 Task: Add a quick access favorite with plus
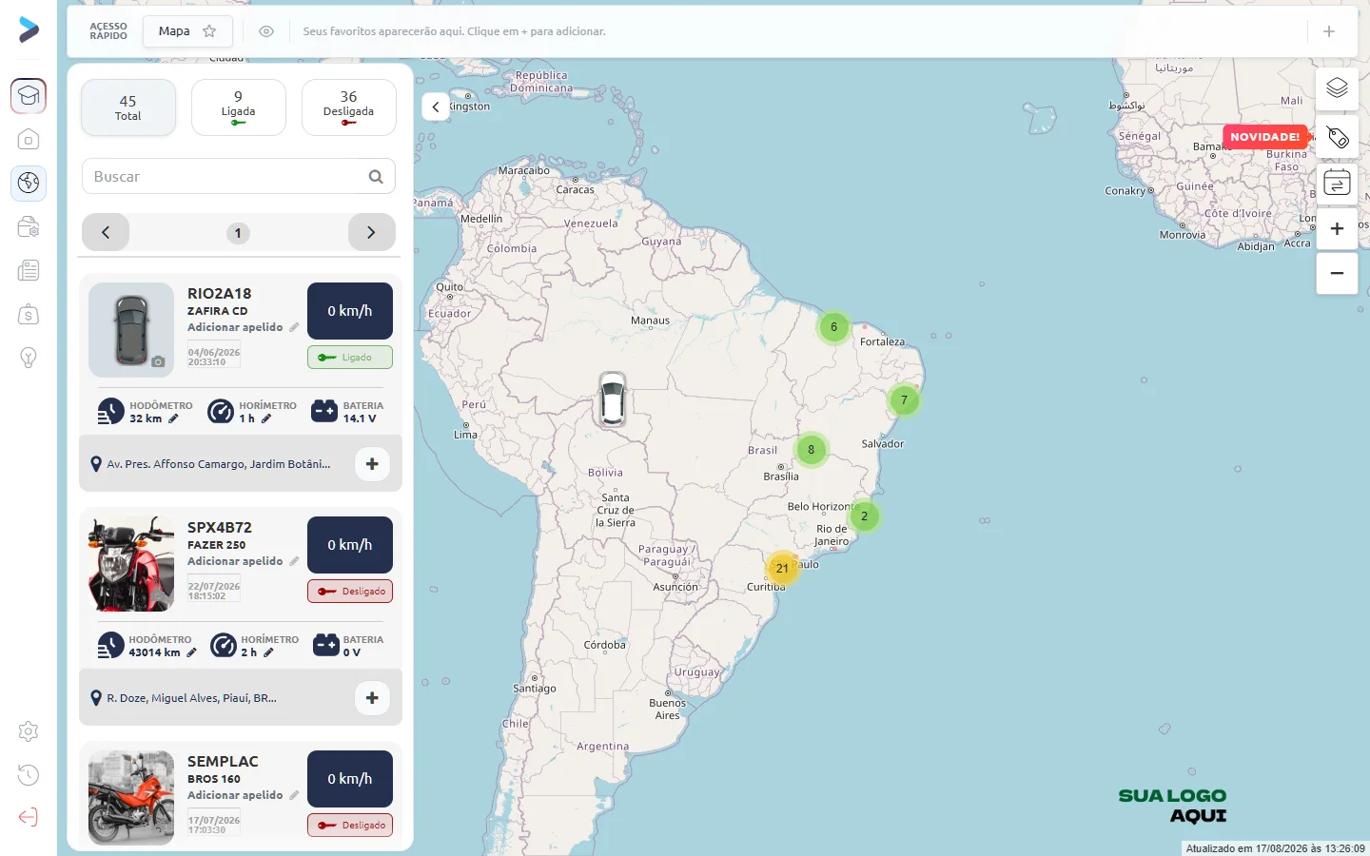pos(1329,31)
